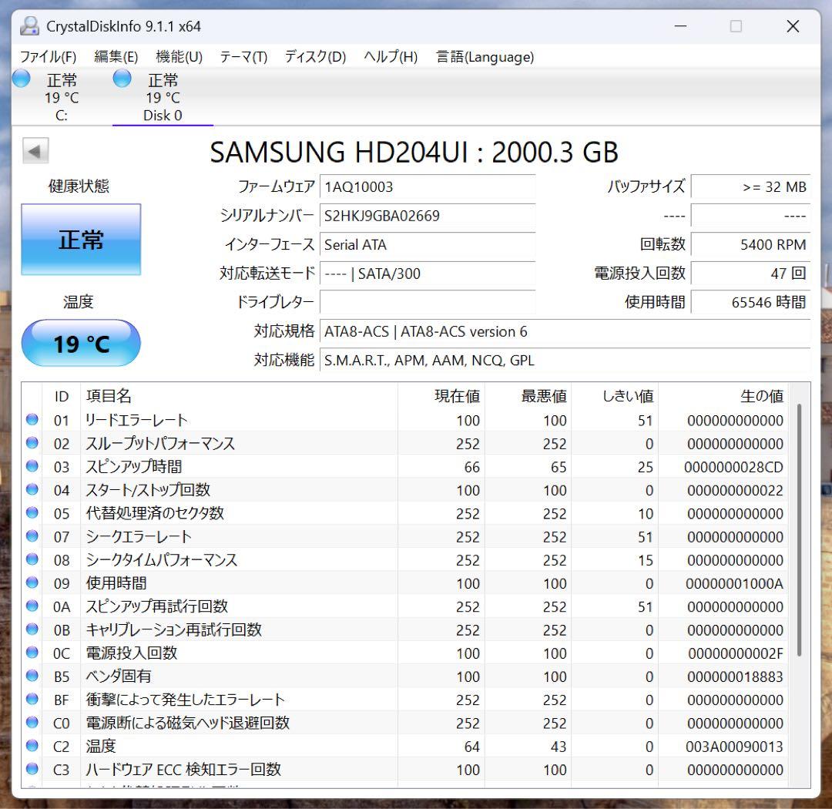Click the blue indicator for 電源投入回数 row 0C
The image size is (832, 809).
(32, 653)
